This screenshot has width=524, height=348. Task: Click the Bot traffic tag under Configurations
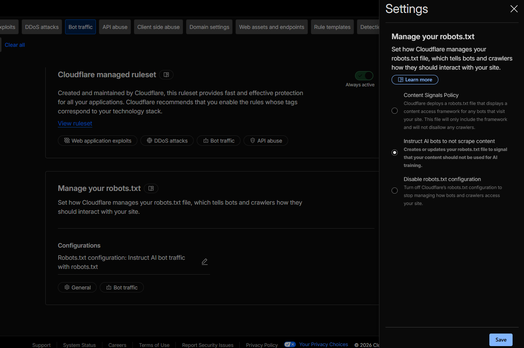click(x=122, y=288)
